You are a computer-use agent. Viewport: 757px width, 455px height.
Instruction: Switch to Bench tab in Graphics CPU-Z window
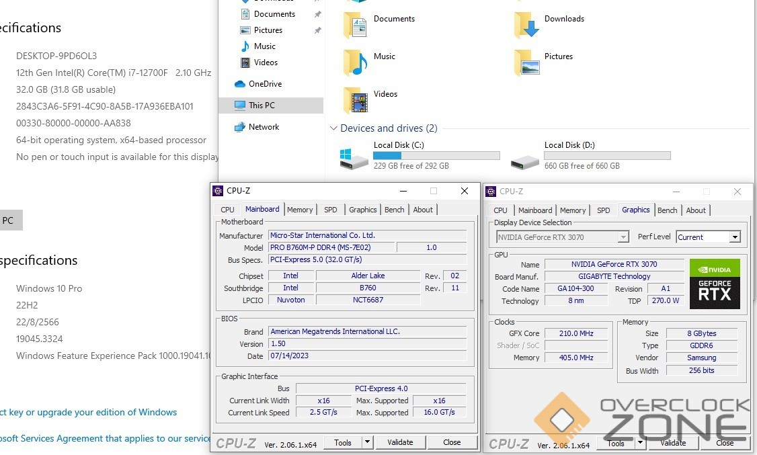(667, 210)
